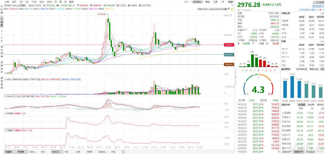This screenshot has width=325, height=154.
Task: Open 超级复盘 in left sidebar
Action: [x=2, y=82]
